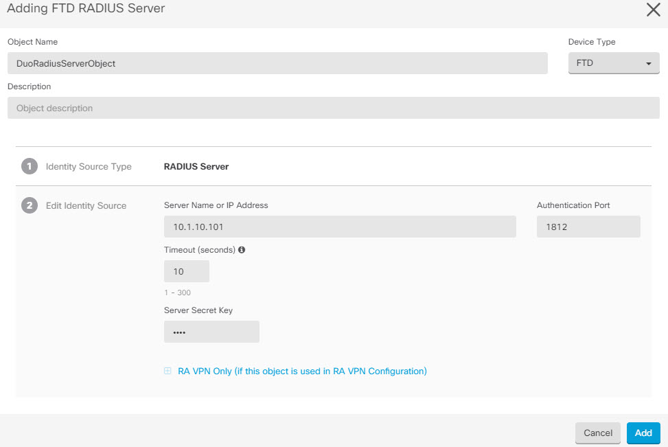
Task: Focus the Timeout seconds input
Action: [186, 271]
